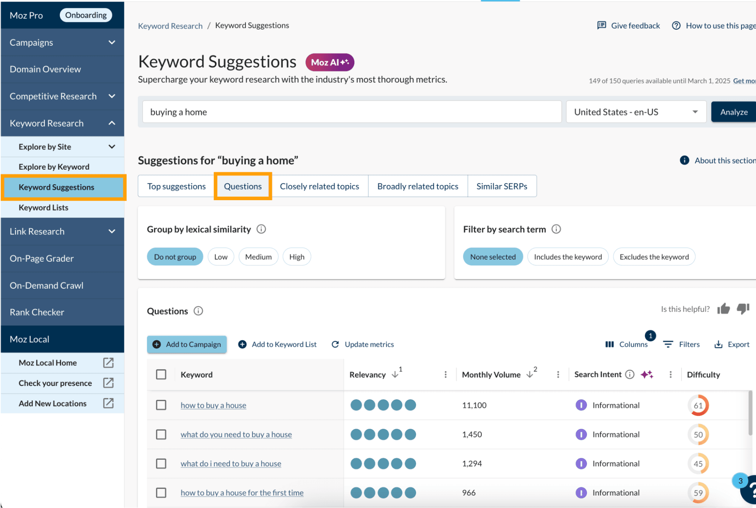Click the How to use this page help icon
This screenshot has width=756, height=508.
click(x=677, y=25)
